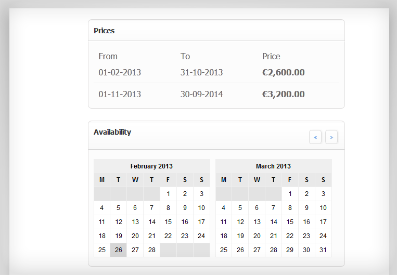
Task: Click the March 2013 month header
Action: pyautogui.click(x=274, y=166)
